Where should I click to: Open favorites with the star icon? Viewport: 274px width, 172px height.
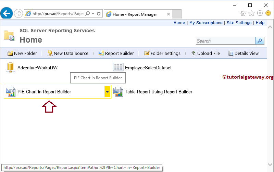[251, 13]
